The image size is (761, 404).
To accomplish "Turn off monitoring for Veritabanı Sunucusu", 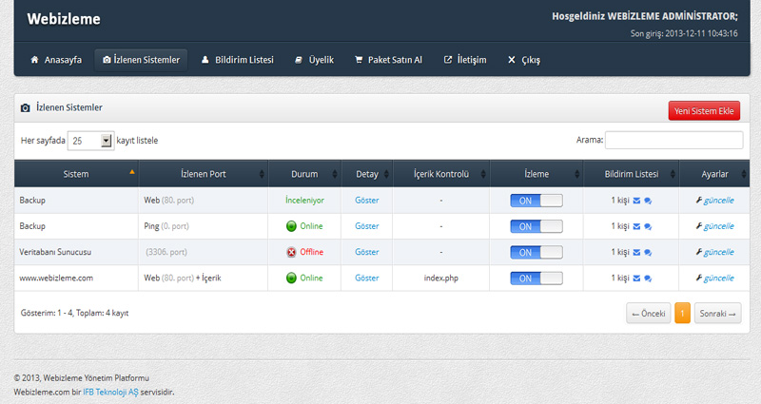I will 536,253.
